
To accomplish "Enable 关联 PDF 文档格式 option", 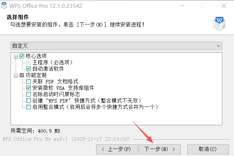I will [x=28, y=82].
